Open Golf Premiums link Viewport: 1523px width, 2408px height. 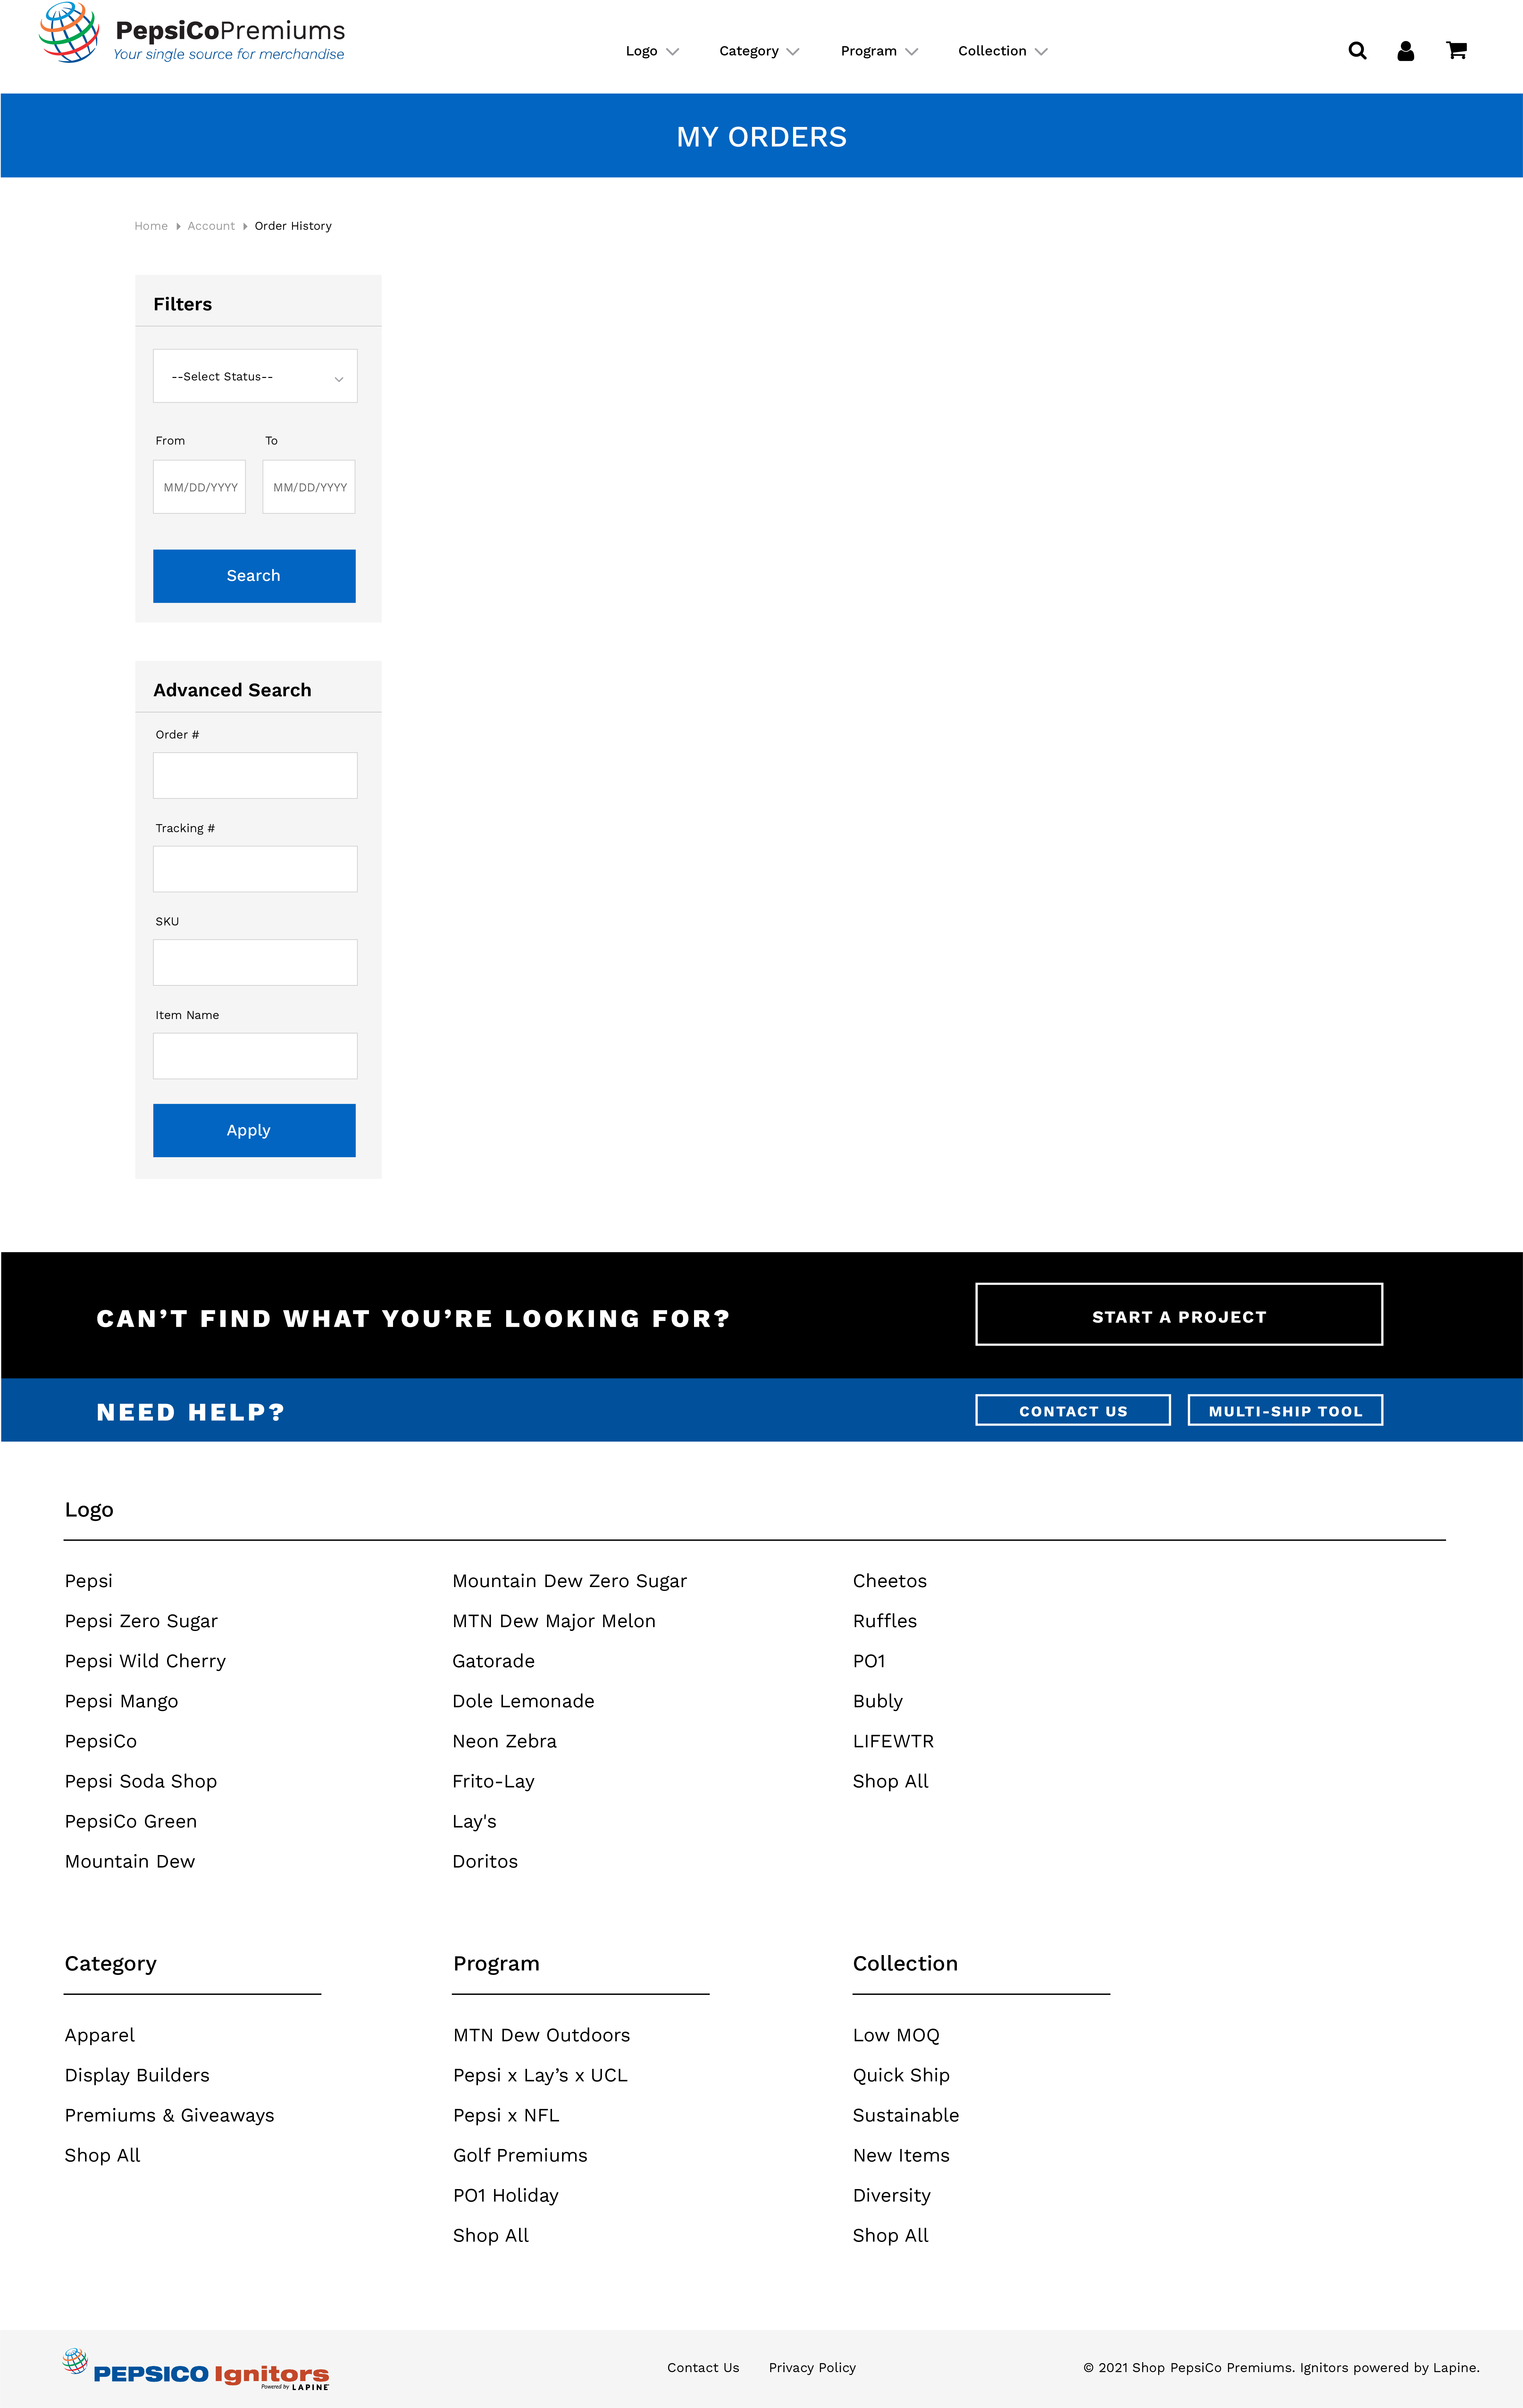520,2155
